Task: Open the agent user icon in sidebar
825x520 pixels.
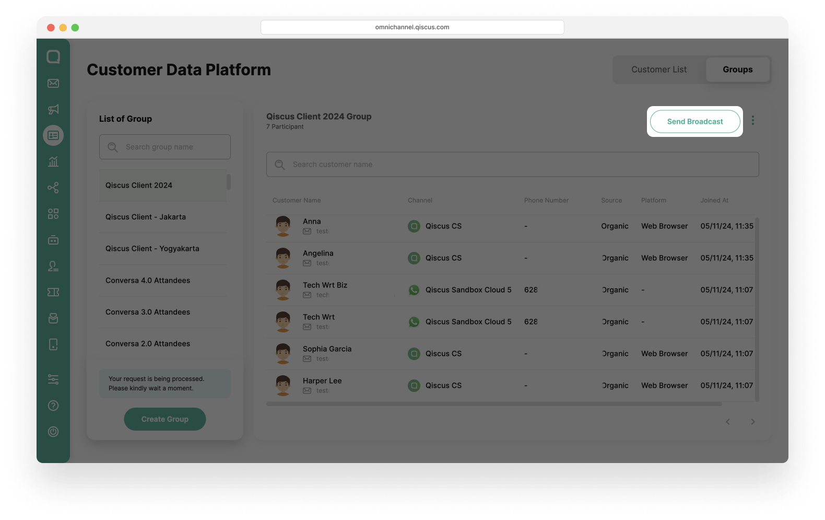Action: point(53,266)
